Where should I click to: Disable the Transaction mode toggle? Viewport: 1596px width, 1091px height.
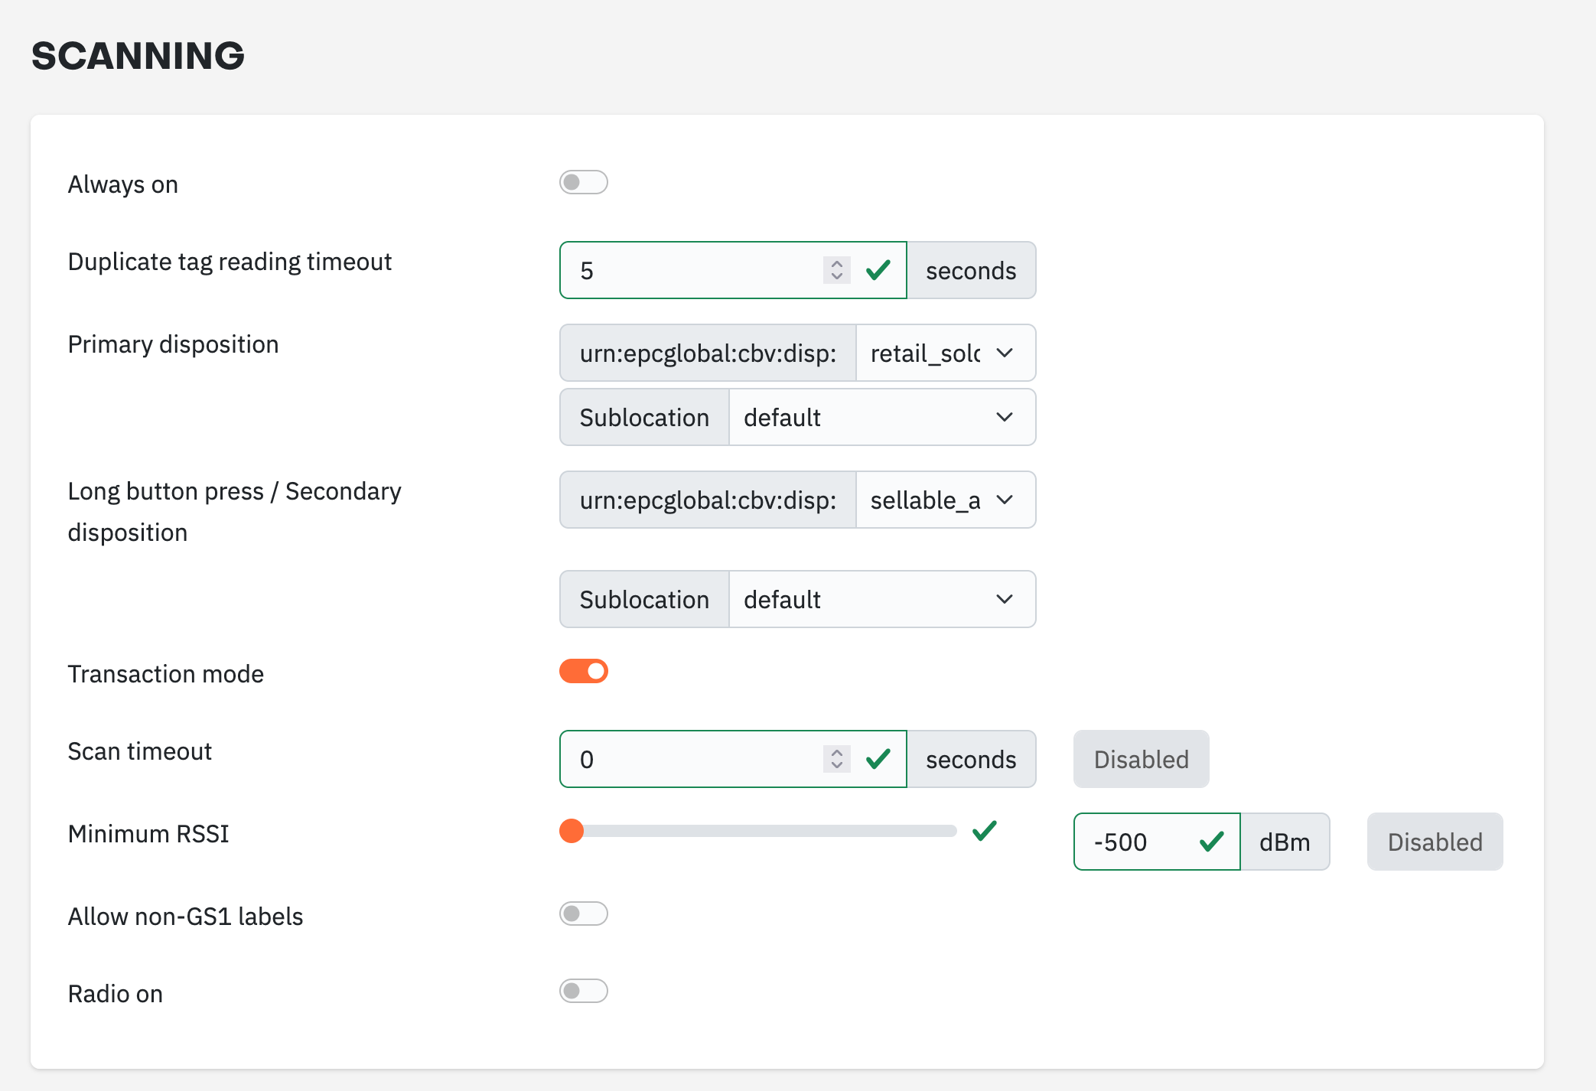click(583, 671)
